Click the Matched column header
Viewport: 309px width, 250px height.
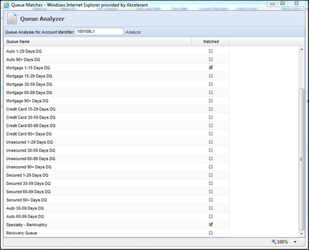(x=211, y=42)
